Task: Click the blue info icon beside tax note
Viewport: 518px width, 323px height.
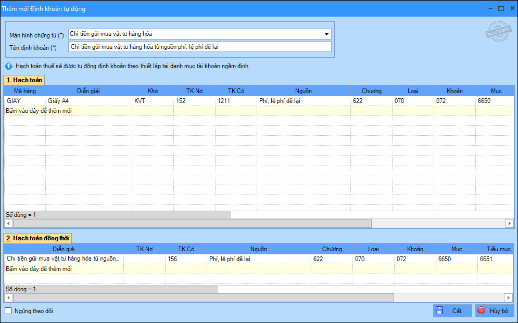Action: tap(8, 67)
